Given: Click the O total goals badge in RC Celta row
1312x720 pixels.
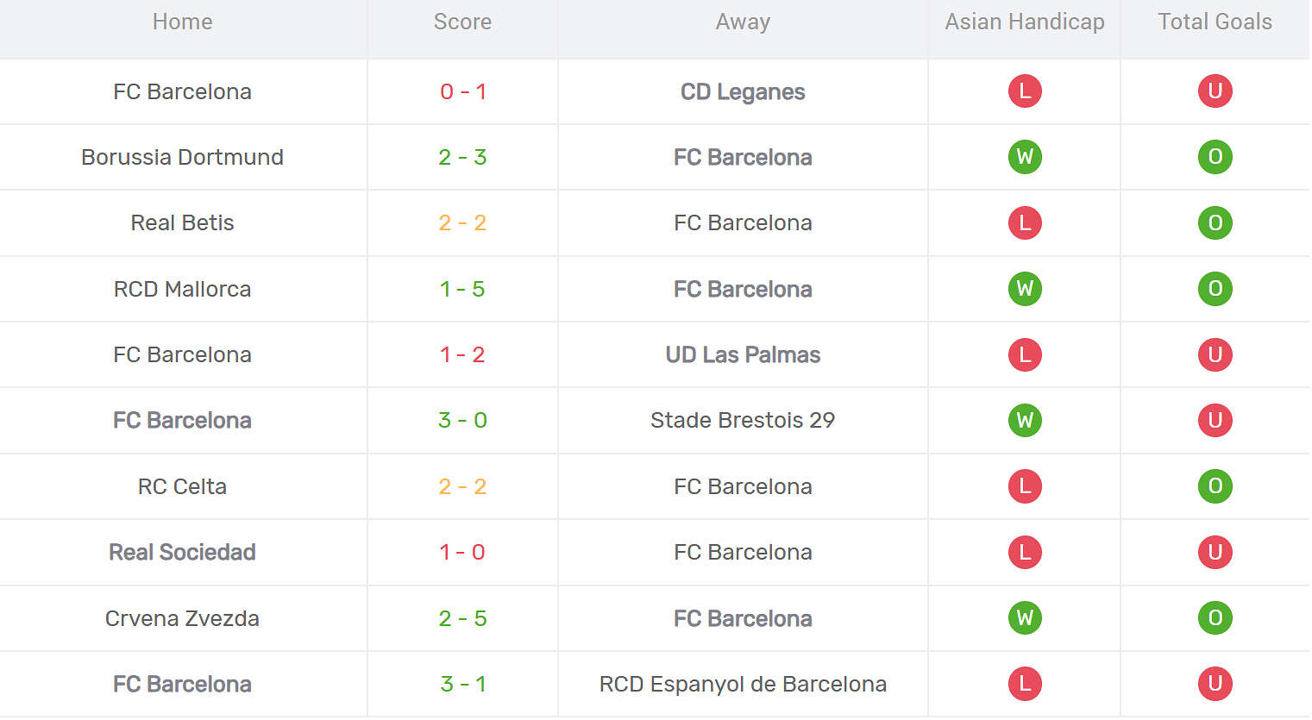Looking at the screenshot, I should [x=1215, y=486].
